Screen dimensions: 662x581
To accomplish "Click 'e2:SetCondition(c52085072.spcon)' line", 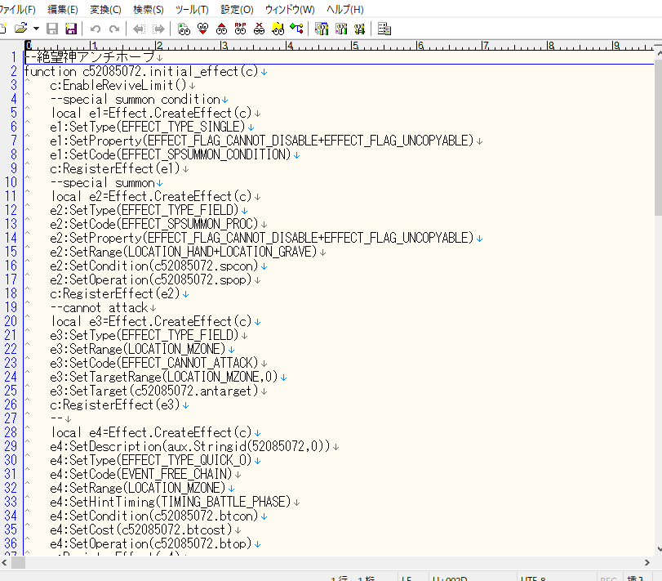I will 154,266.
